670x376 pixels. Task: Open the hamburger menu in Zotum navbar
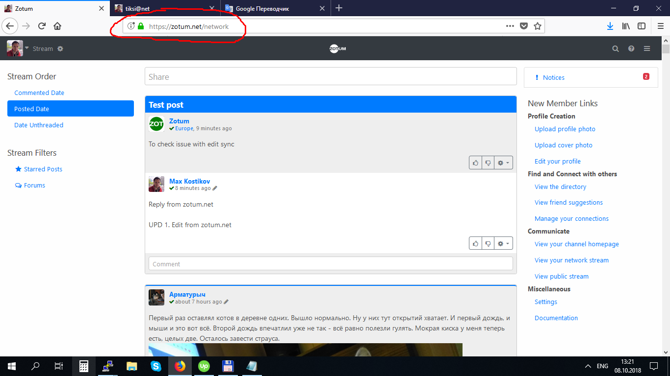point(647,49)
